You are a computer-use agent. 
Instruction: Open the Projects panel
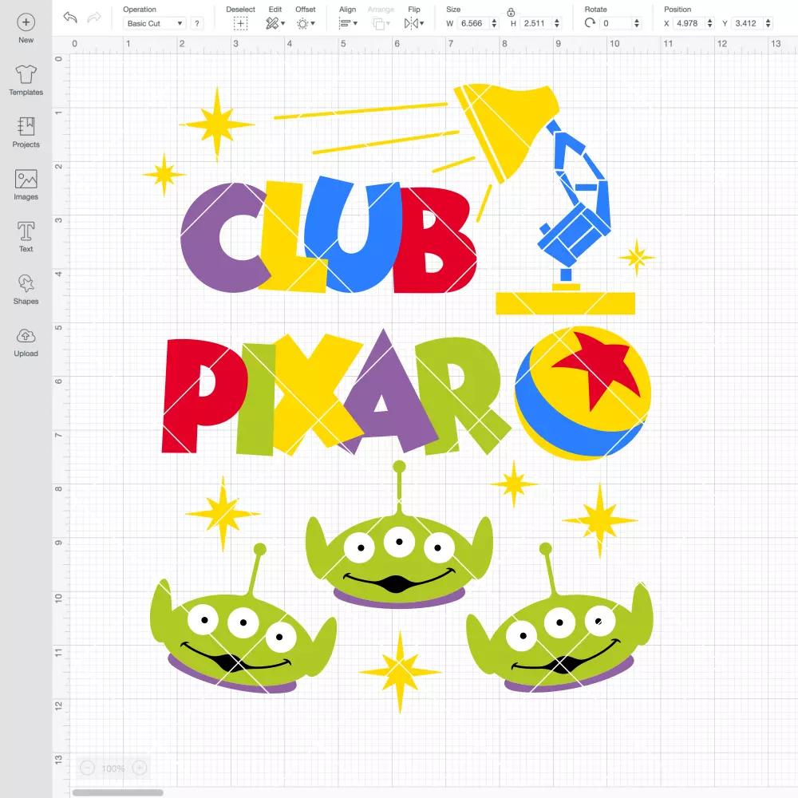(x=26, y=132)
